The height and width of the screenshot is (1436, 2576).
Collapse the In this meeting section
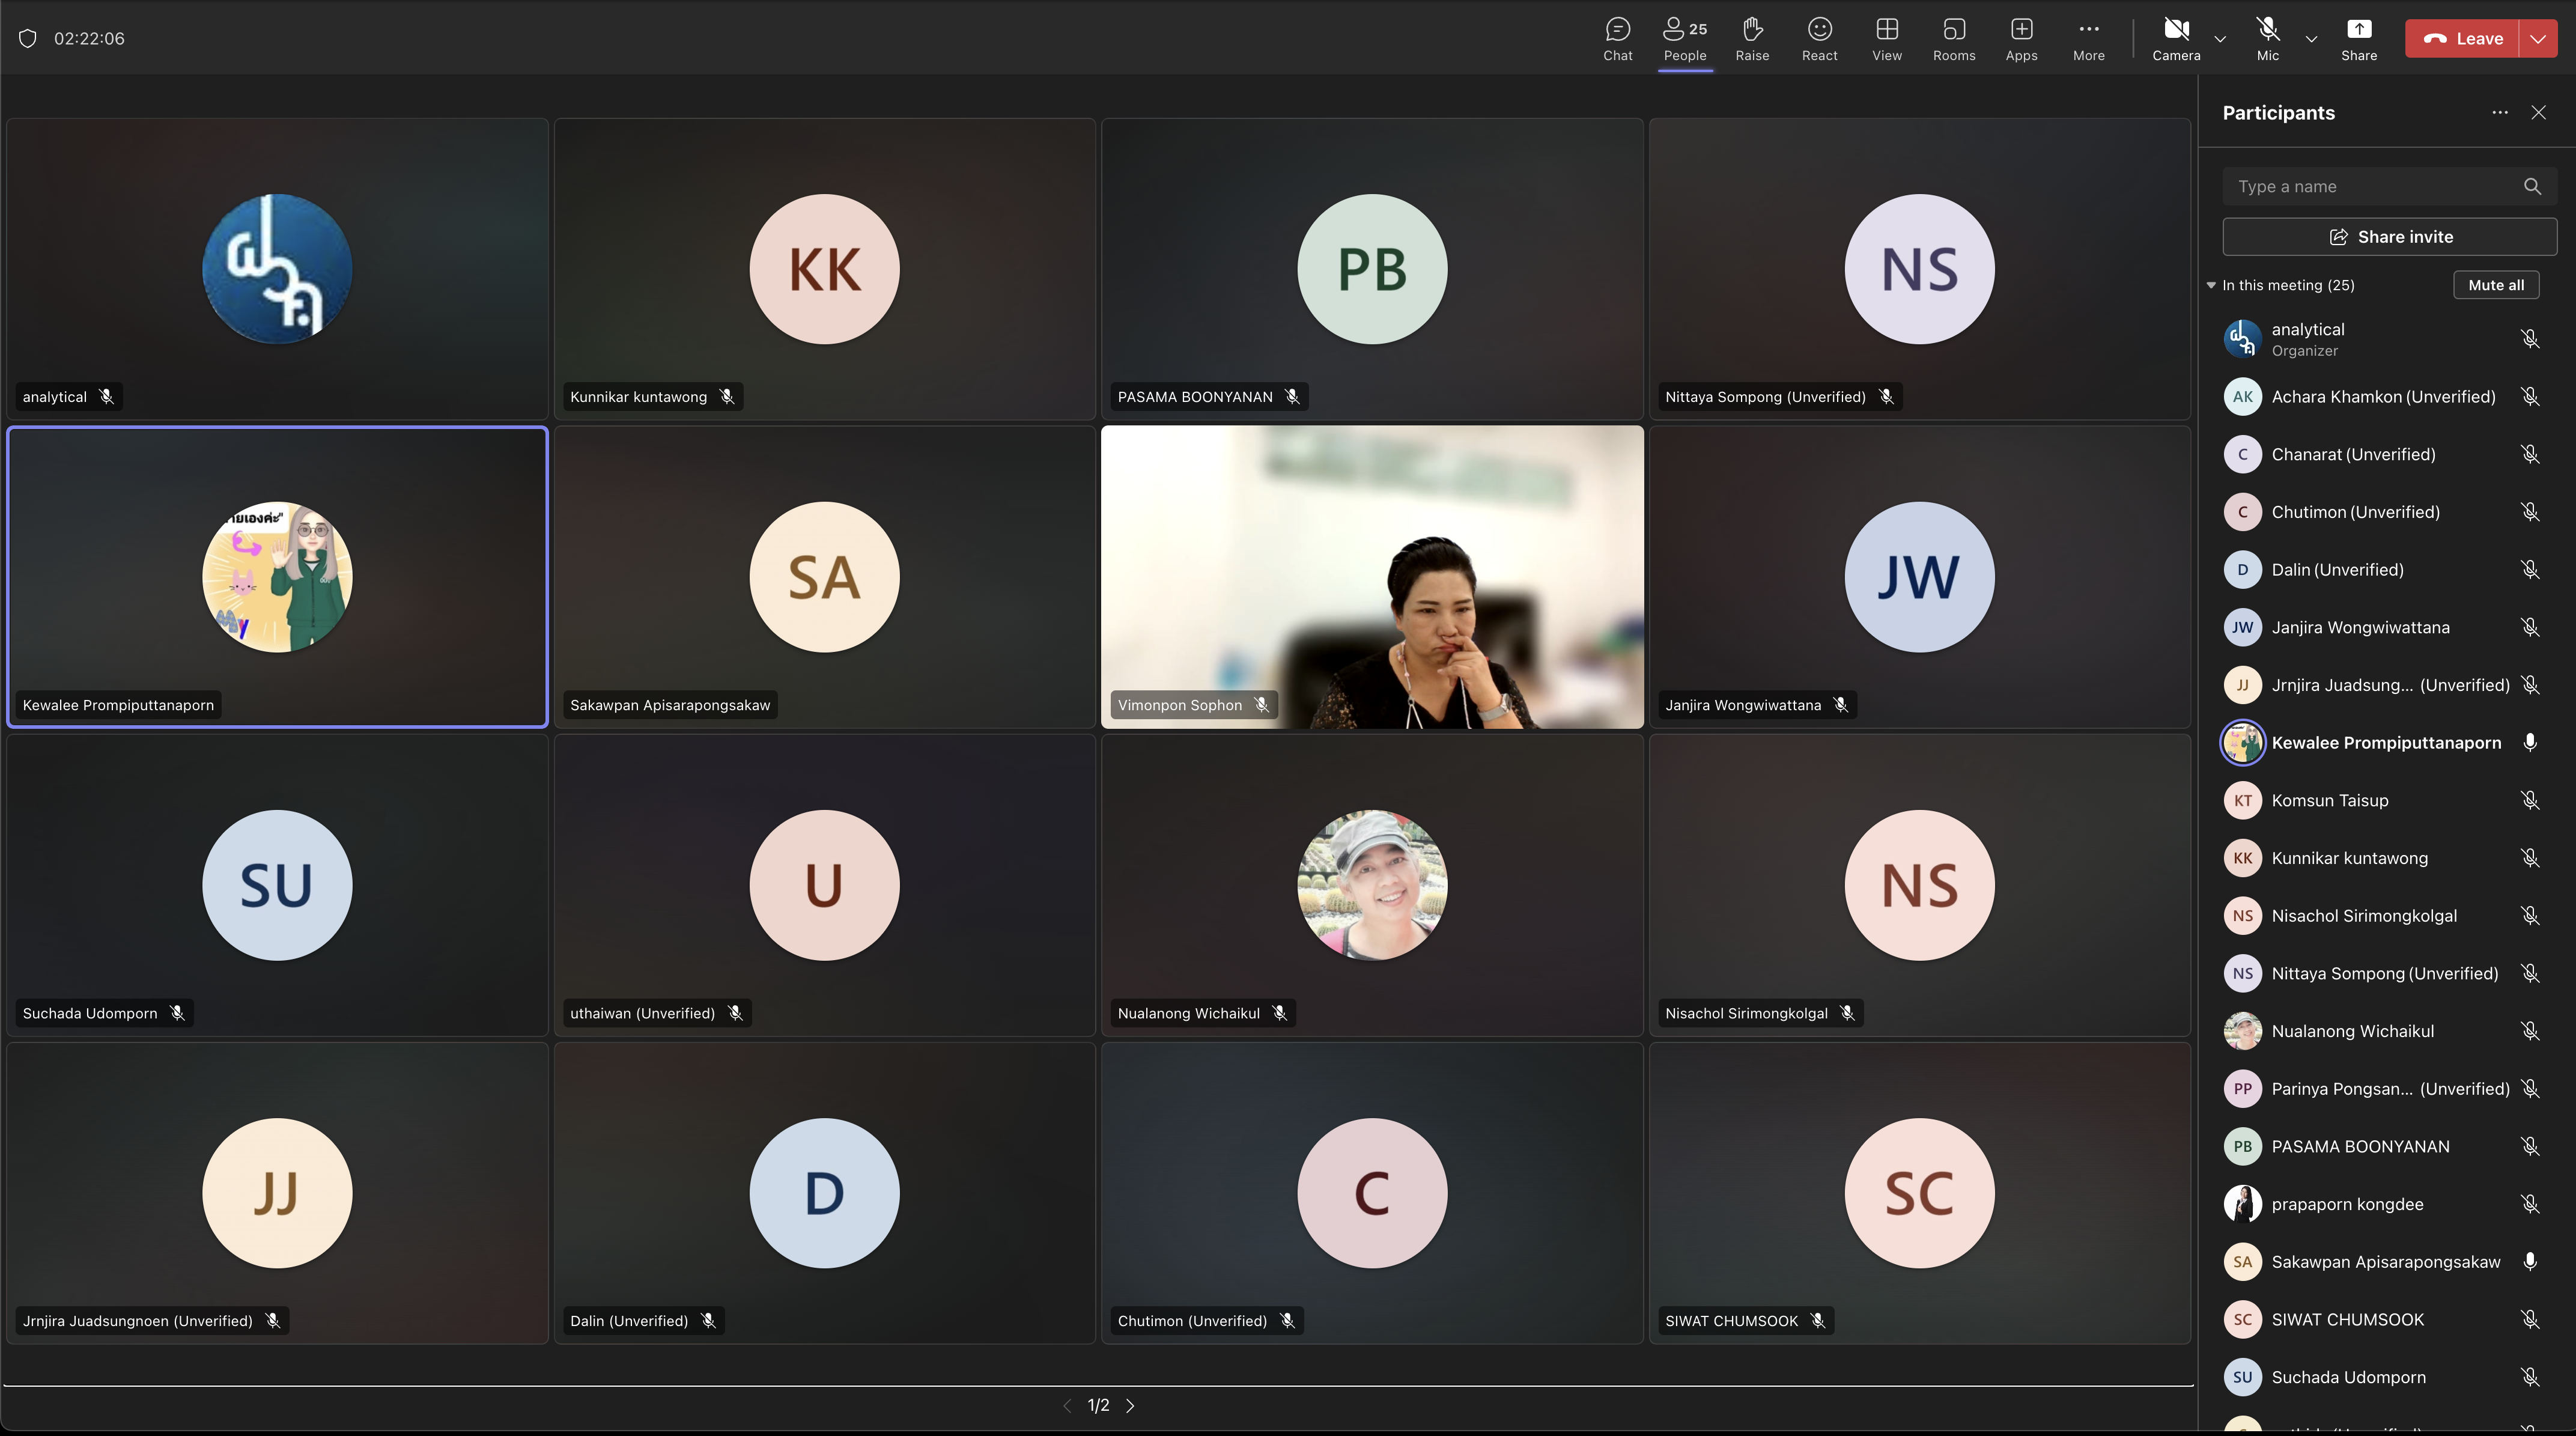pyautogui.click(x=2211, y=285)
